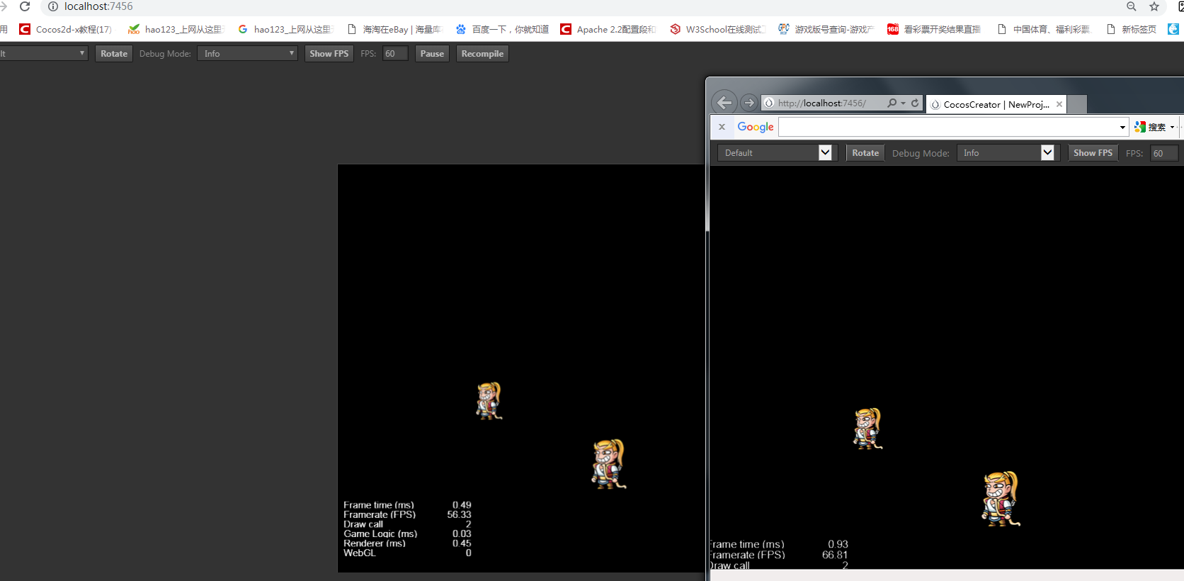Click the IE address bar search icon
The height and width of the screenshot is (581, 1184).
[x=892, y=103]
